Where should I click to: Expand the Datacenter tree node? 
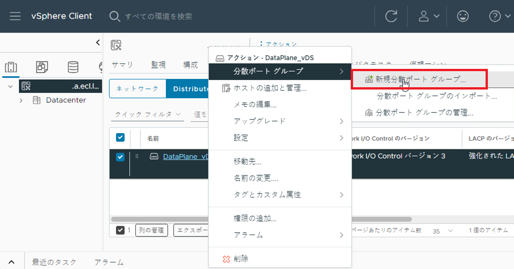point(21,100)
